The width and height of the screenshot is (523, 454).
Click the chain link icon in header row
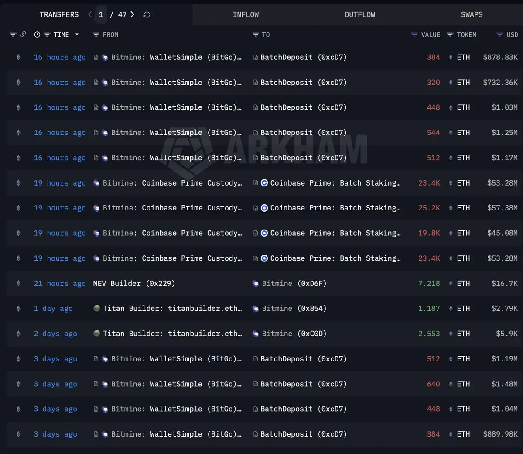tap(23, 34)
